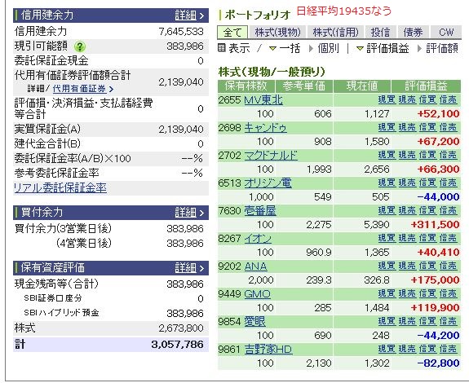Toggle the 一括 display mode
Screen dimensions: 469x383
click(285, 48)
